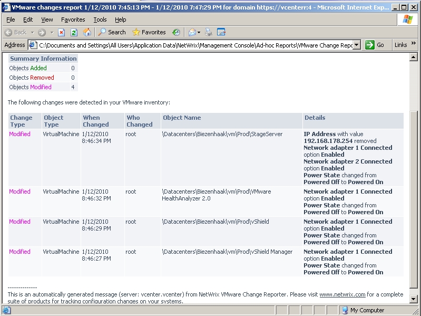The height and width of the screenshot is (316, 421).
Task: Click Network adapter 2 Connected text
Action: pos(348,161)
